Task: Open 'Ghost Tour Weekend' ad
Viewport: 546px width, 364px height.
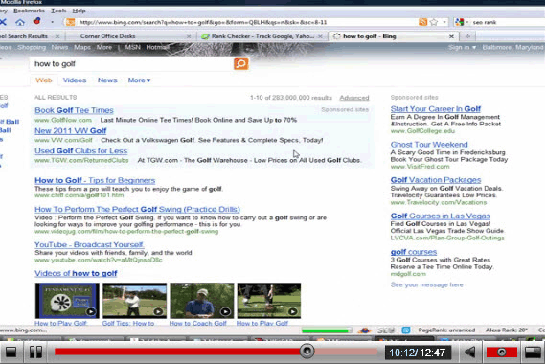Action: click(x=429, y=145)
